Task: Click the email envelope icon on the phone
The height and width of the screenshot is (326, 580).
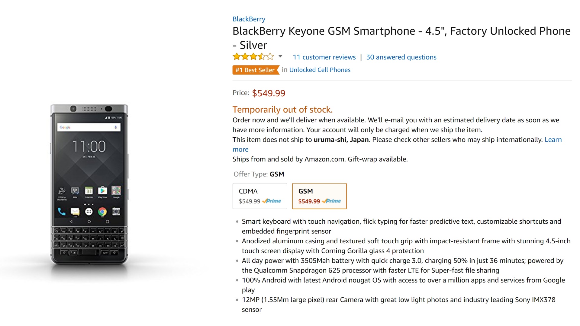Action: tap(75, 212)
